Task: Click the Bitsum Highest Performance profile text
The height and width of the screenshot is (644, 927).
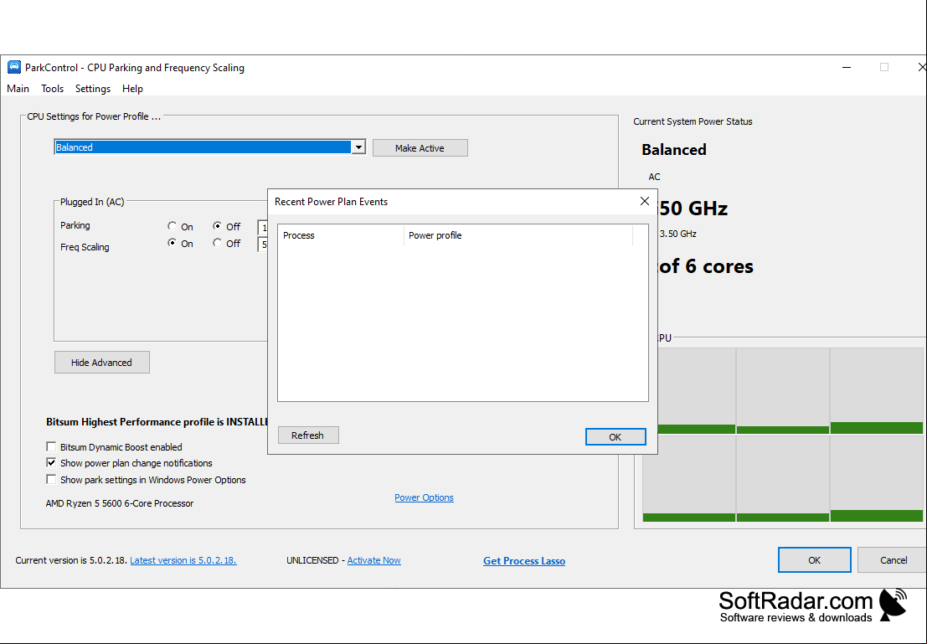Action: pos(157,421)
